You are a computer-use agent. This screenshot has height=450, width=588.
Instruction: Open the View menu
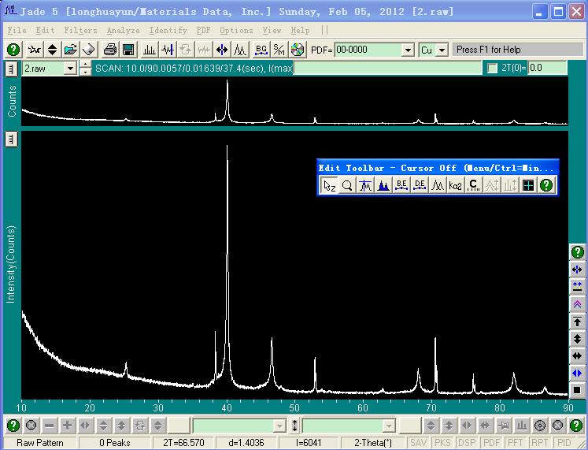[272, 31]
